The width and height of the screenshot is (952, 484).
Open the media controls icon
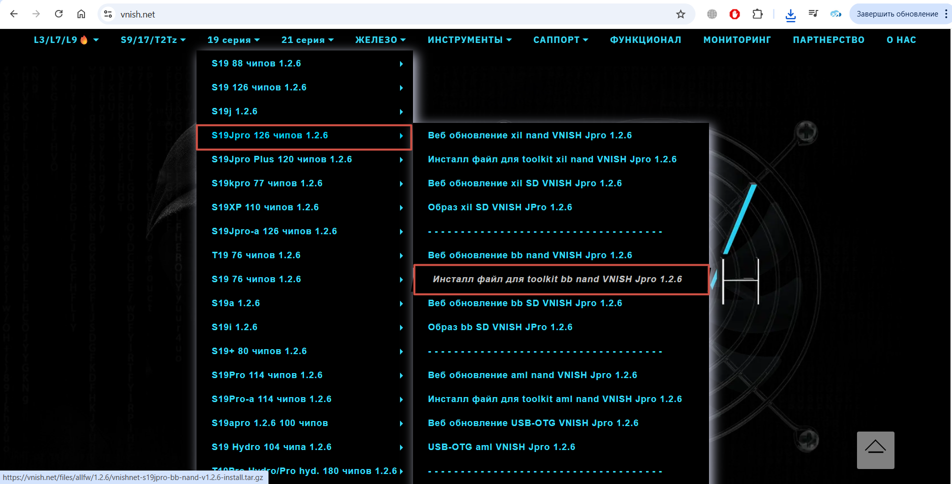point(813,14)
